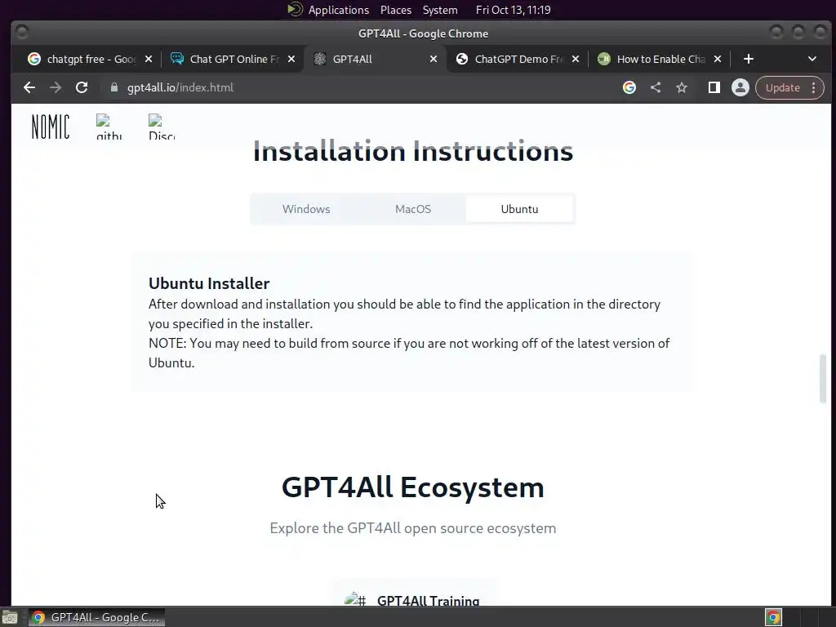Select the GPT4All Chrome taskbar entry

(96, 617)
